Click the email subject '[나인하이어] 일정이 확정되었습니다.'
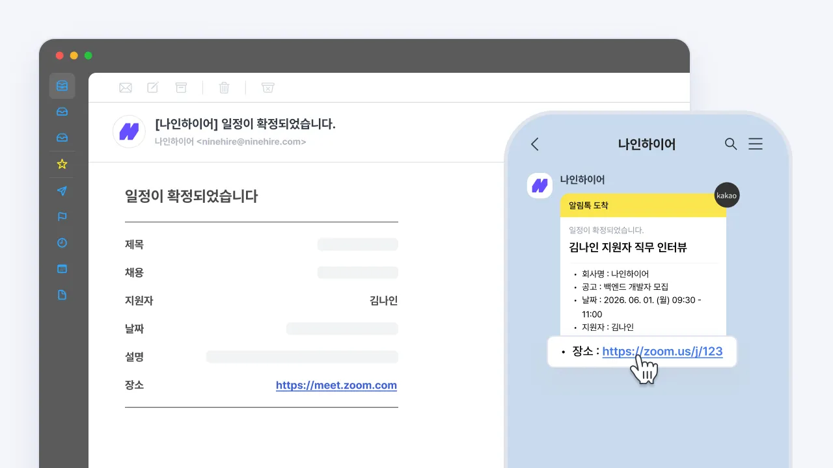This screenshot has width=833, height=468. point(245,123)
